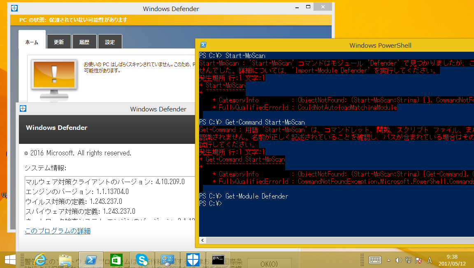Open the このプログラムの詳細 link

coord(58,231)
